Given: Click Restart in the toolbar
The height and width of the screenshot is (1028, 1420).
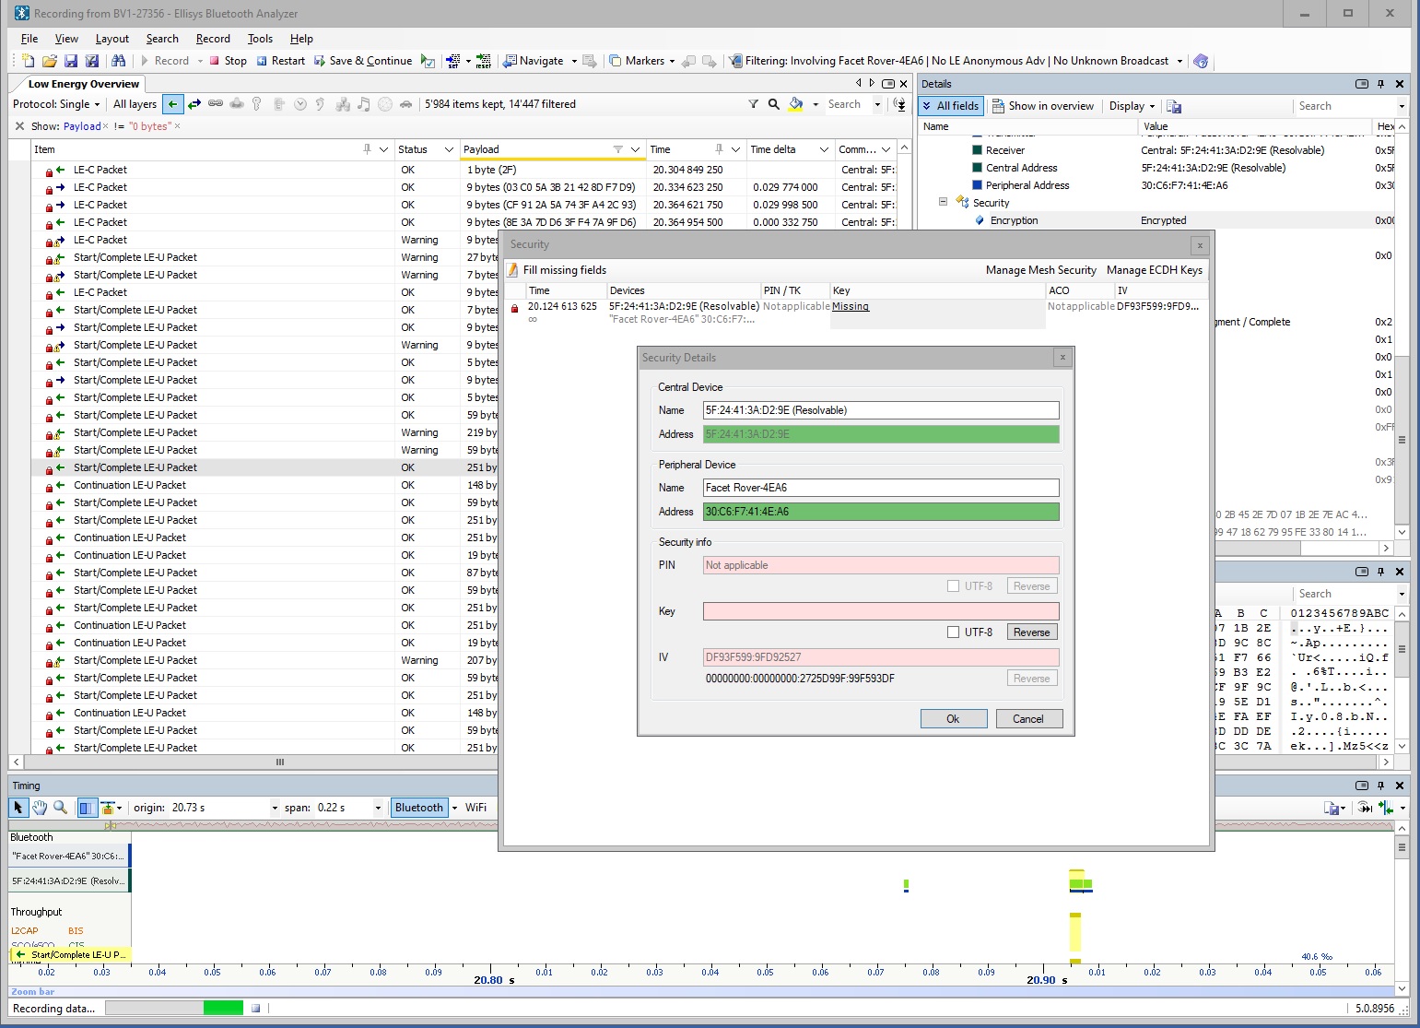Looking at the screenshot, I should coord(280,61).
